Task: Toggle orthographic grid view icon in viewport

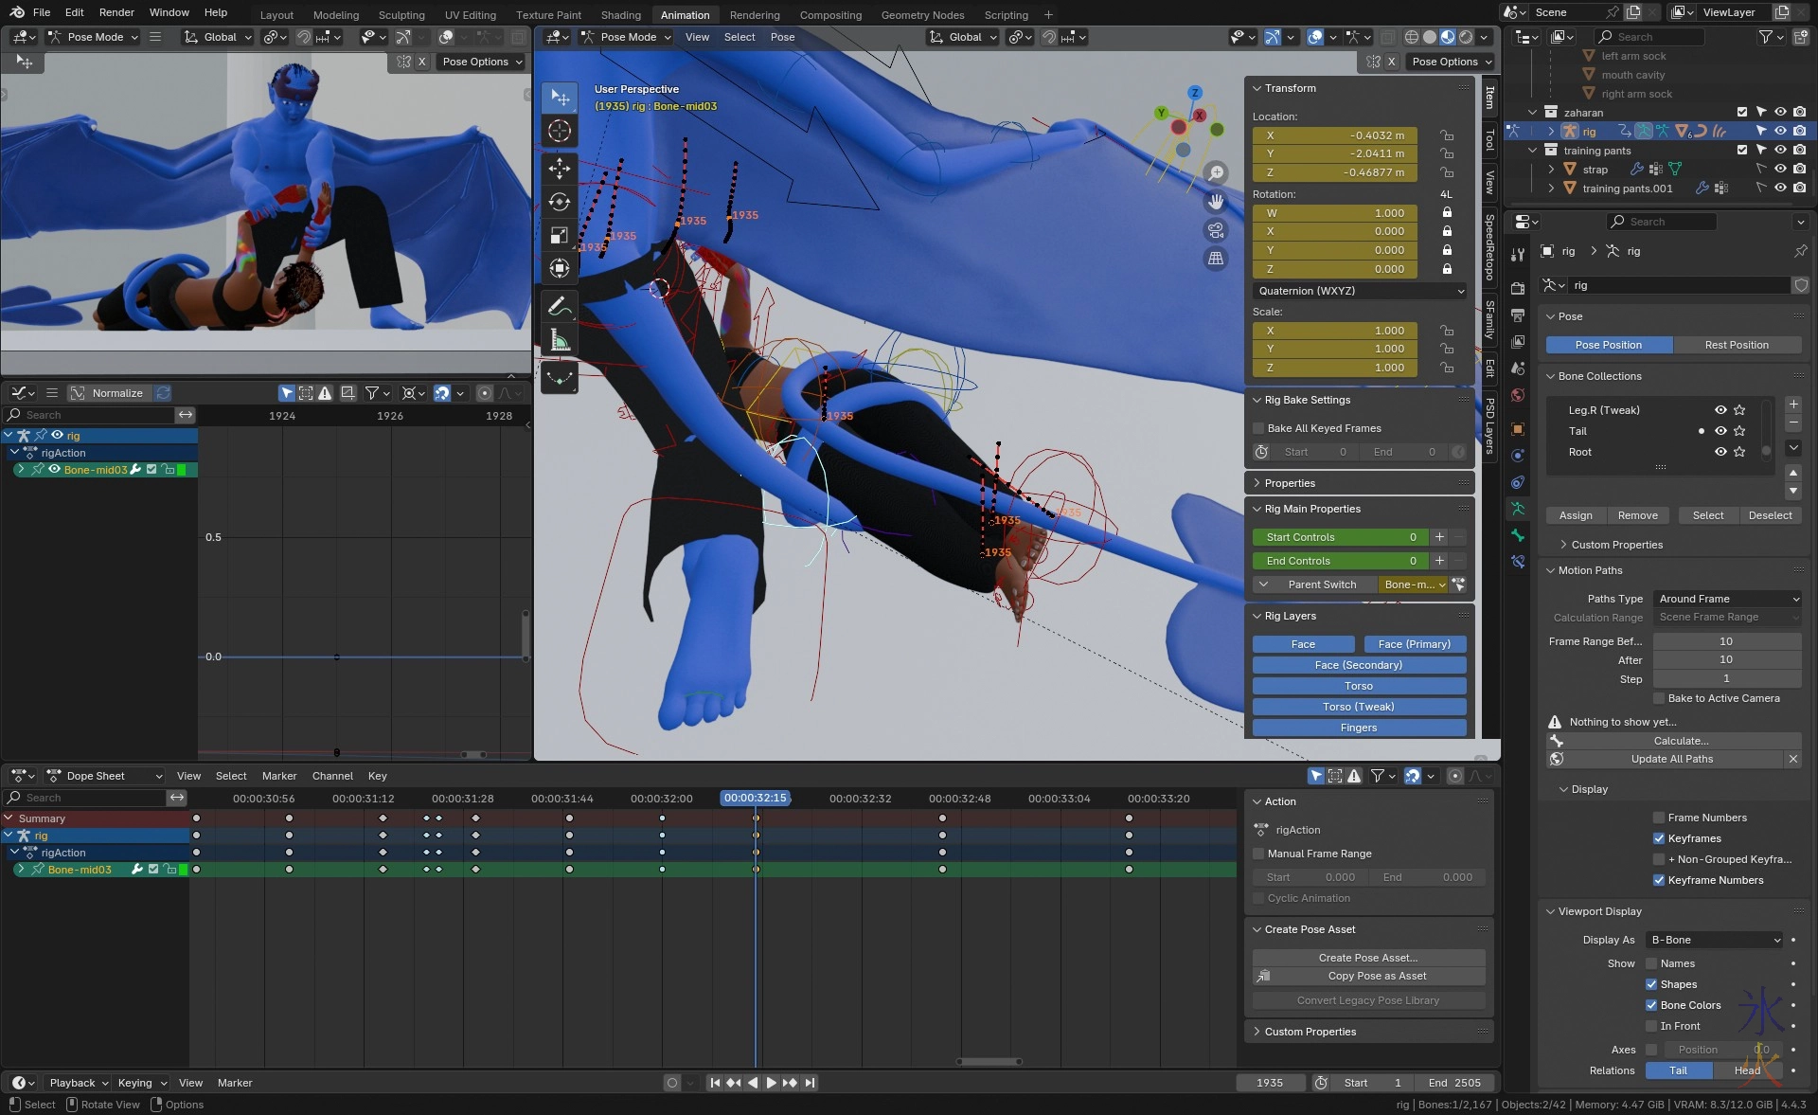Action: point(1216,259)
